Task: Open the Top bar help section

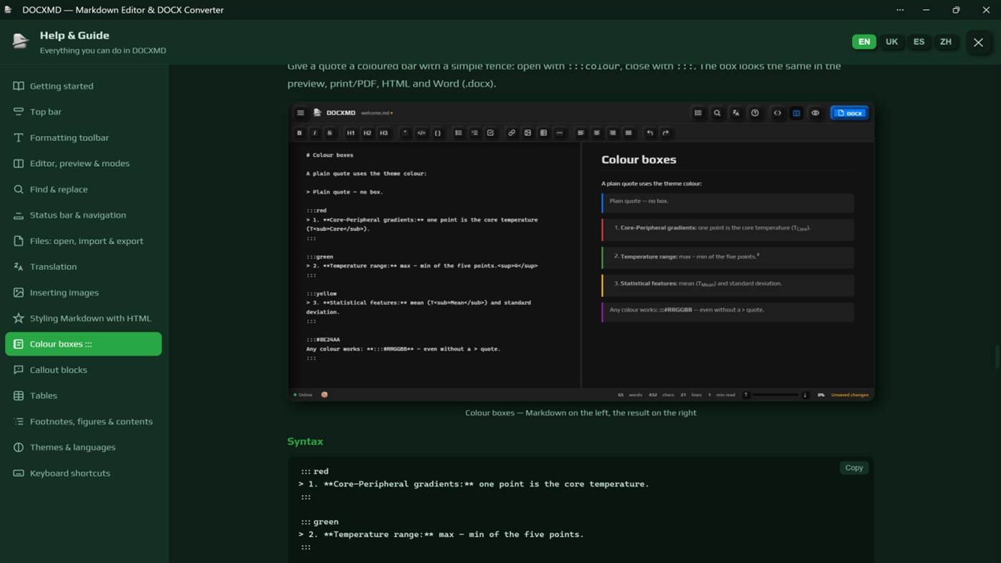Action: [x=83, y=112]
